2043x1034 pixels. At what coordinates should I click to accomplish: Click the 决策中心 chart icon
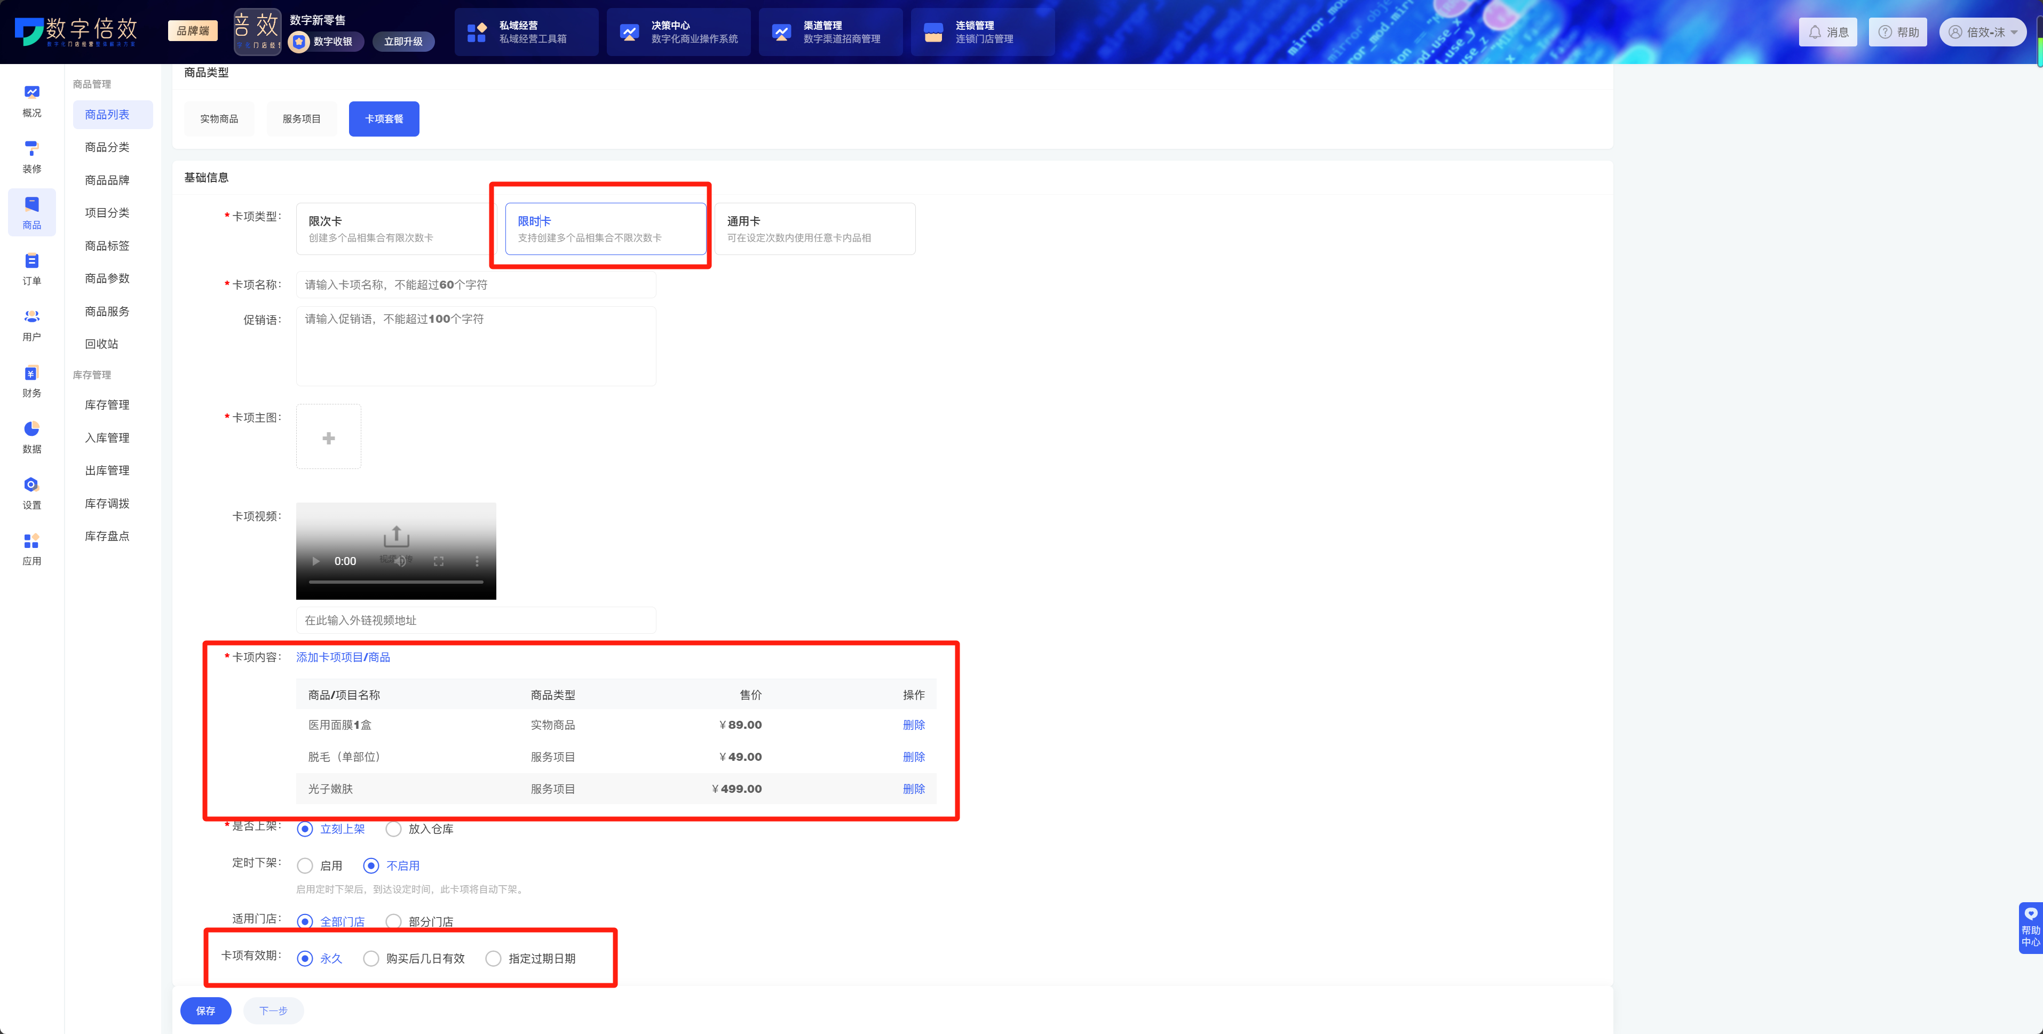coord(629,33)
